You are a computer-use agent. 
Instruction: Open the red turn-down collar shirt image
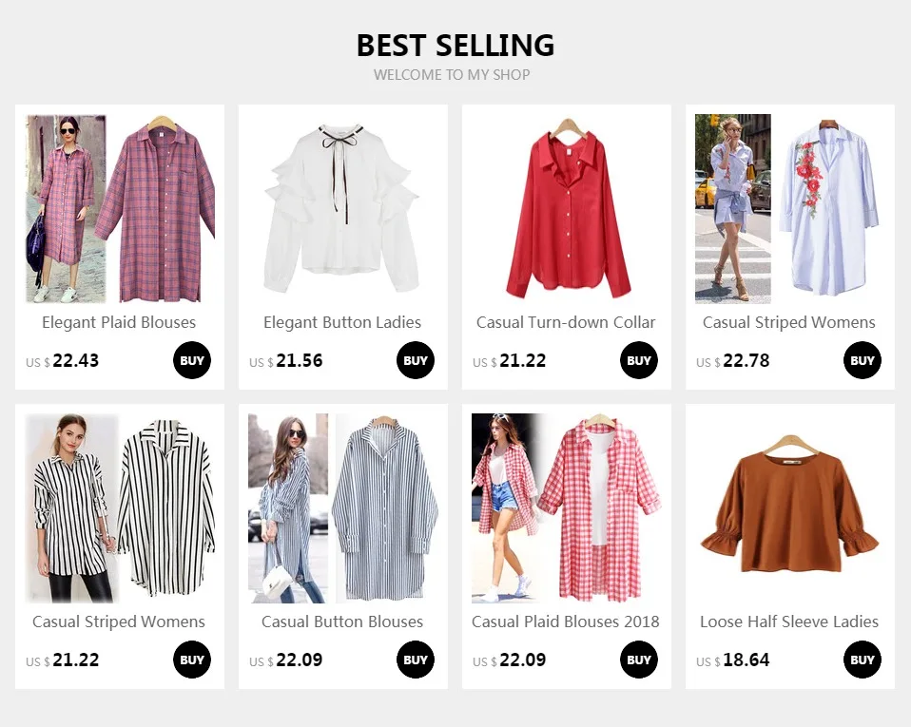pos(567,209)
